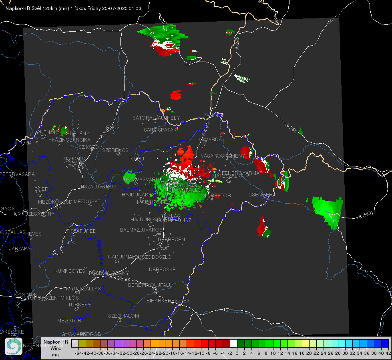Screen dimensions: 392x360
Task: Click the PÉTERVÁSÁRA town label
Action: pyautogui.click(x=18, y=174)
